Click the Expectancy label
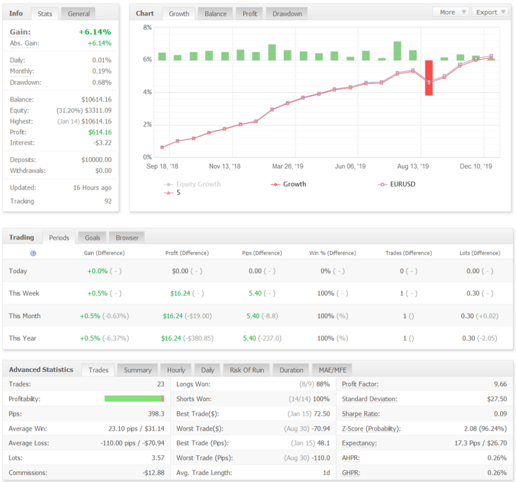The image size is (516, 482). tap(359, 443)
